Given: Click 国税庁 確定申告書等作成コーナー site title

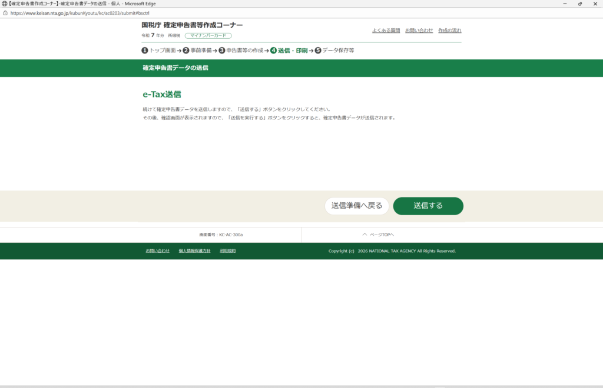Looking at the screenshot, I should (x=192, y=25).
